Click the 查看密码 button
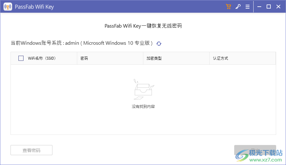Screen dimensions: 286x165 (x=31, y=150)
